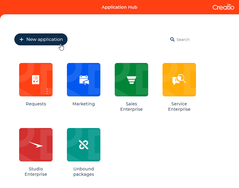Click the Application Hub title
This screenshot has height=188, width=239.
(x=119, y=7)
